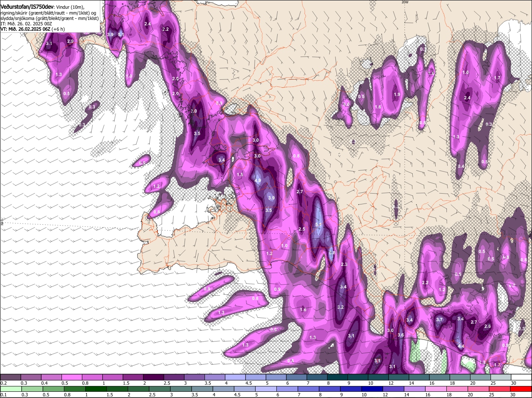Click the 2.8 value label on the map
Viewport: 532px width, 398px height.
coord(488,327)
